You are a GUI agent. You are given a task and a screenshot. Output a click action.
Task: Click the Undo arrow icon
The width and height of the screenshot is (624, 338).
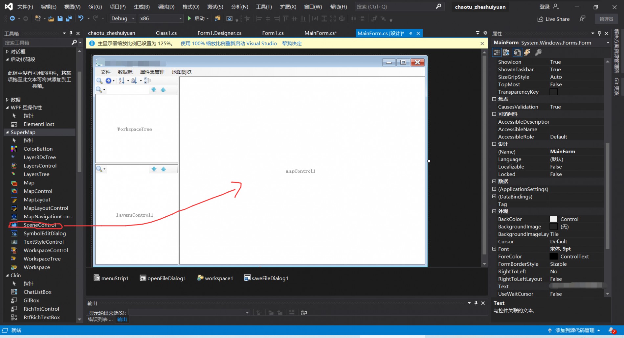(x=81, y=18)
